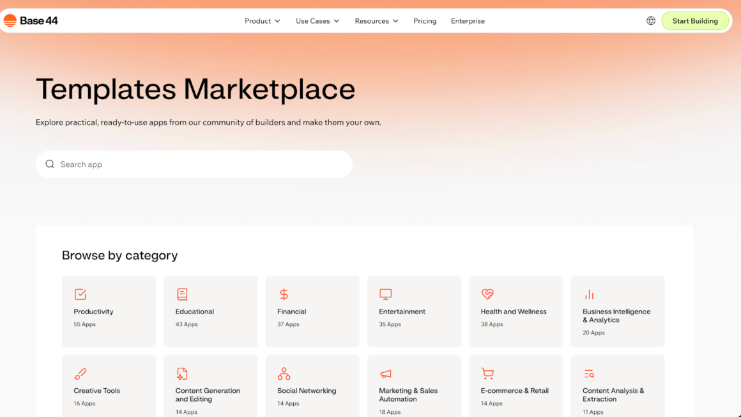This screenshot has height=417, width=741.
Task: Expand the Use Cases dropdown
Action: tap(317, 21)
